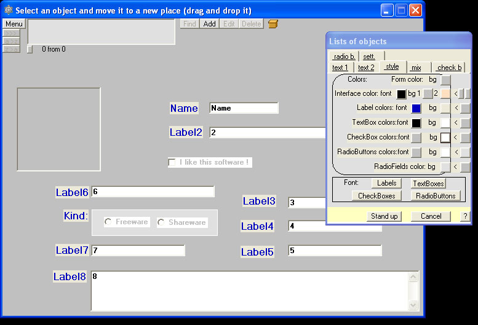Screen dimensions: 478x325
Task: Click the black TextBox font color swatch
Action: 416,123
